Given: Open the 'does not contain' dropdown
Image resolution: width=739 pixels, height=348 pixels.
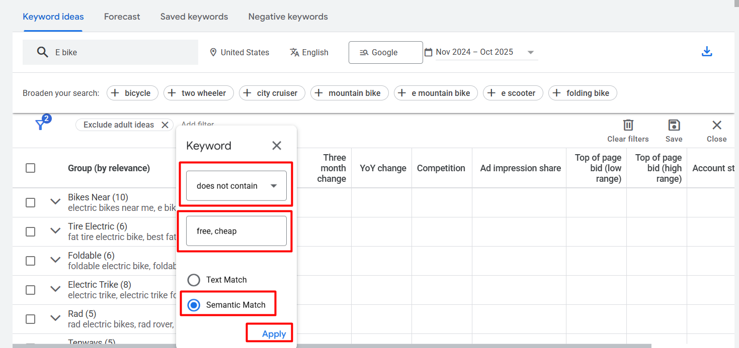Looking at the screenshot, I should [236, 186].
